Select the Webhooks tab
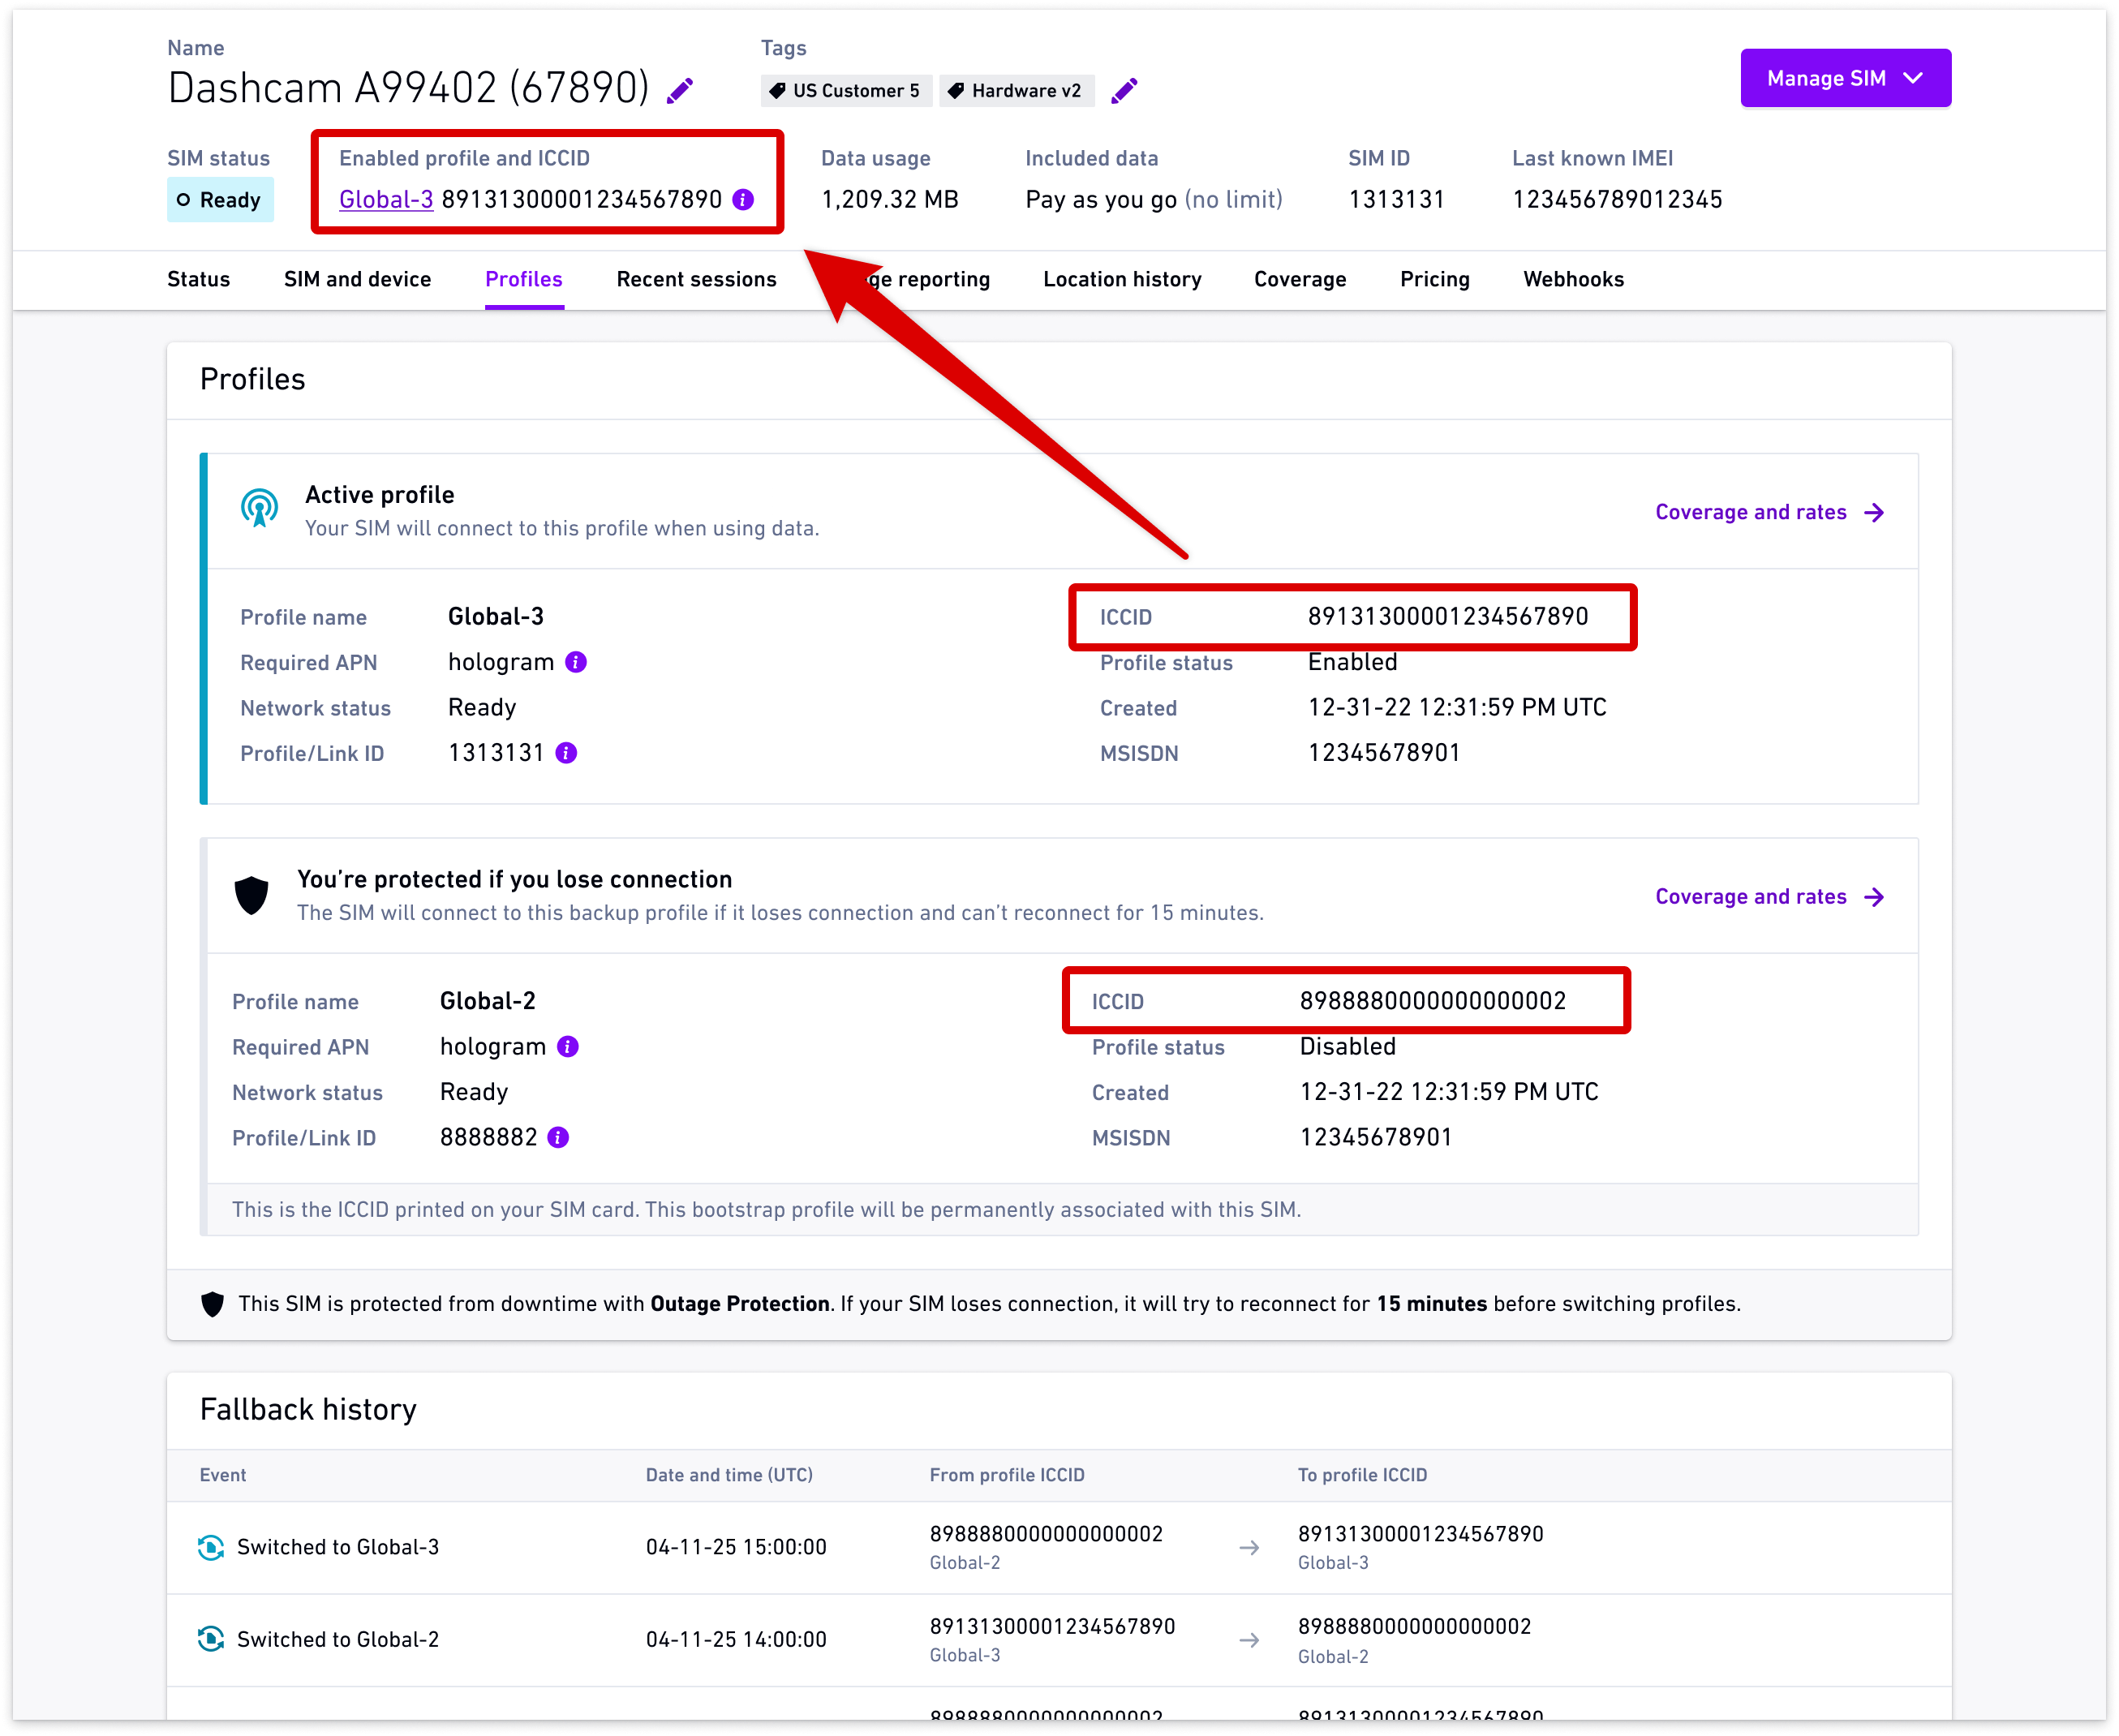 (x=1573, y=279)
